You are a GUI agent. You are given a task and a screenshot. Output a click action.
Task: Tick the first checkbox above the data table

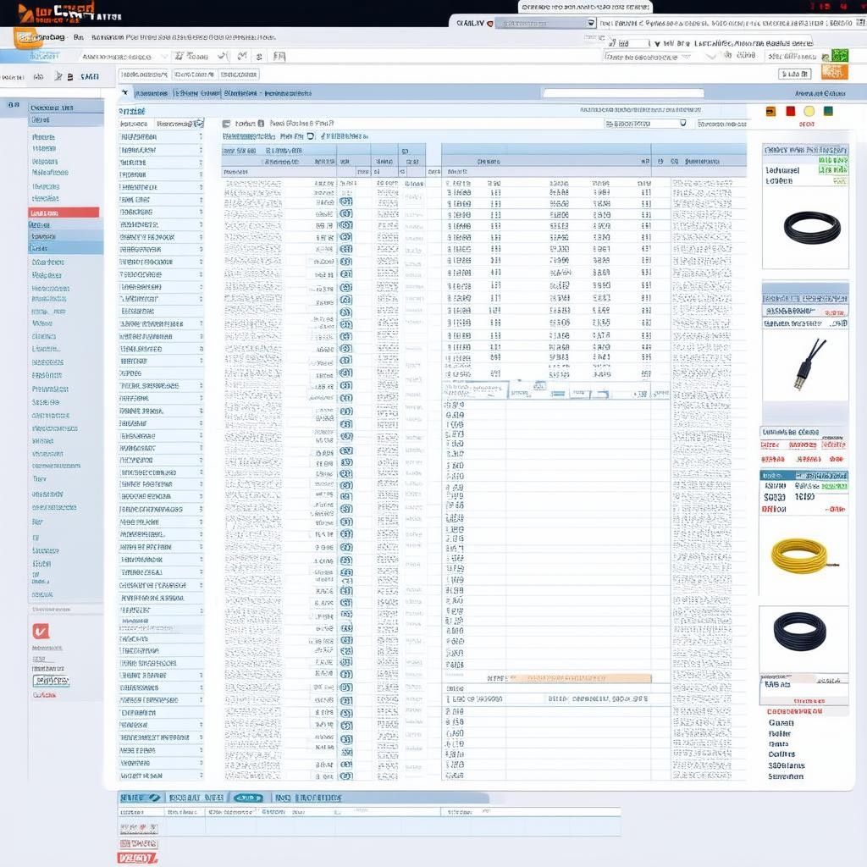[x=226, y=124]
